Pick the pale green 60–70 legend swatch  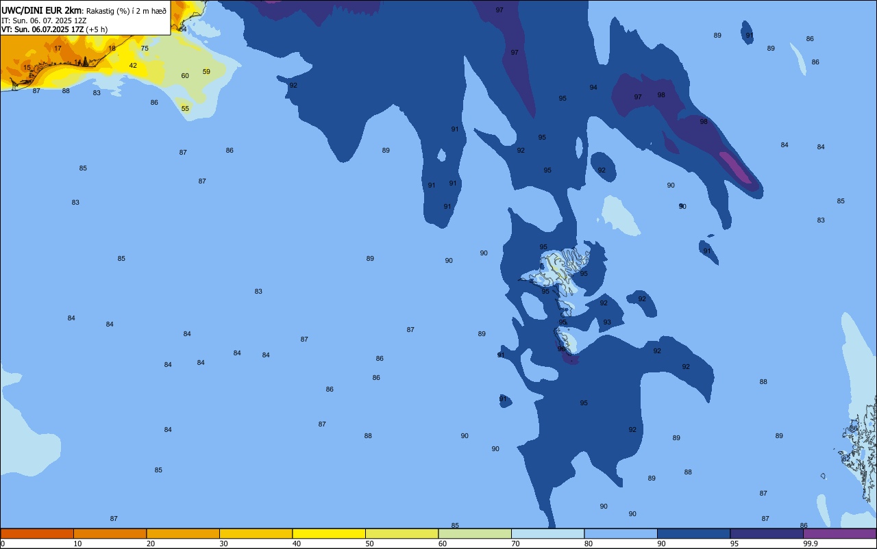pyautogui.click(x=475, y=533)
